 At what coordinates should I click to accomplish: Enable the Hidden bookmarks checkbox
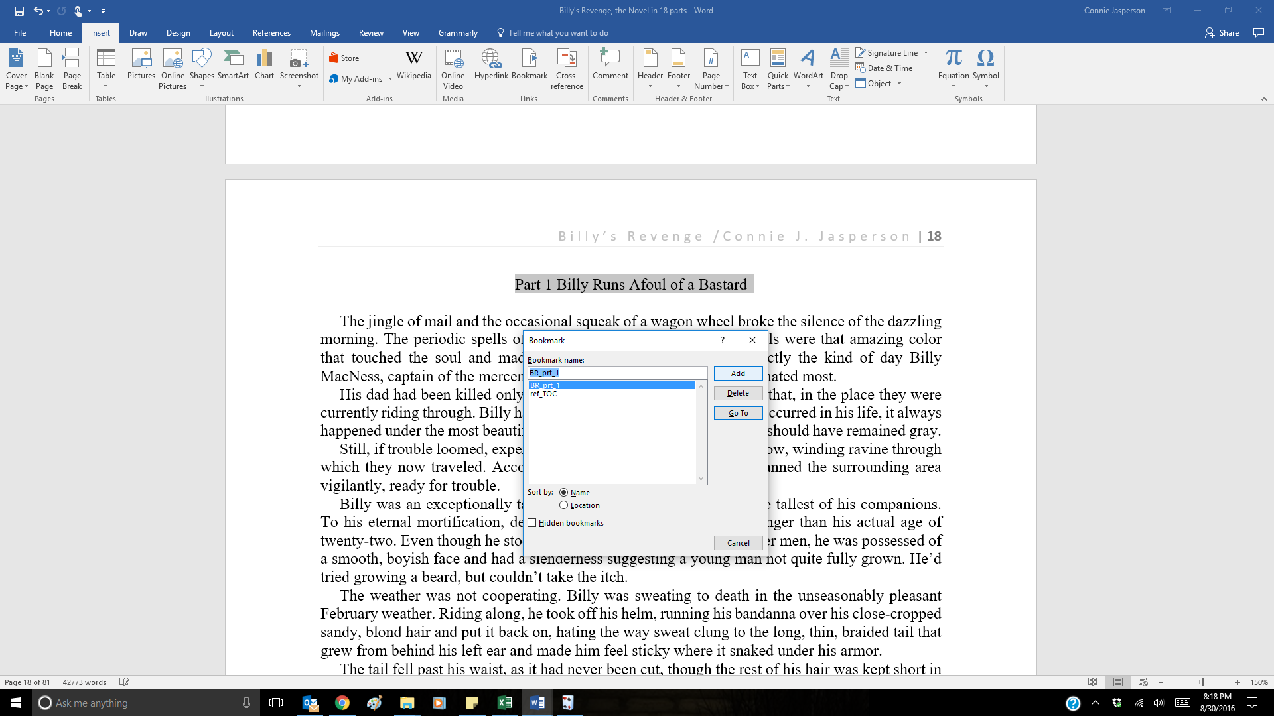coord(532,523)
